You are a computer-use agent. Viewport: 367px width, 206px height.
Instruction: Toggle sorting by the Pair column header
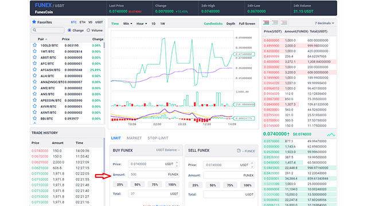[42, 39]
